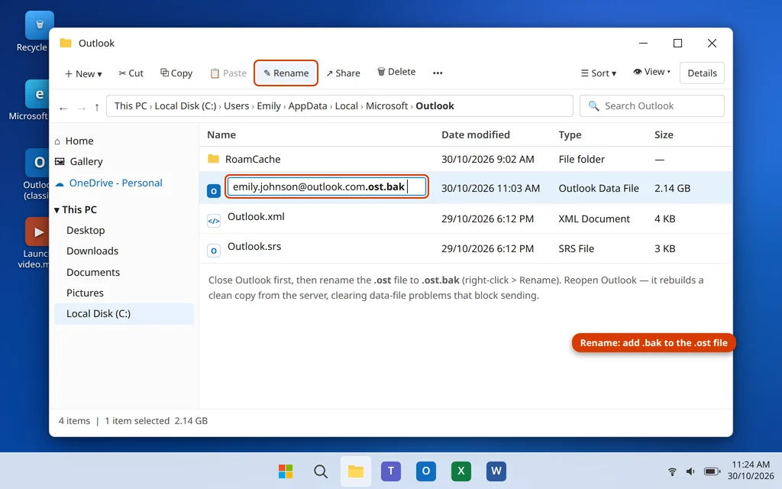Click Local in the address breadcrumb
The height and width of the screenshot is (489, 782).
[x=347, y=105]
